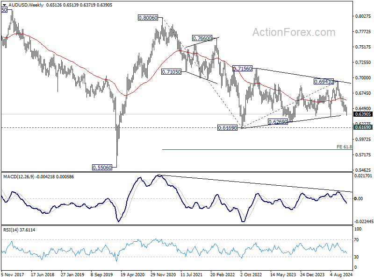Click the 0.021701 MACD scale value
The height and width of the screenshot is (280, 374).
click(363, 176)
